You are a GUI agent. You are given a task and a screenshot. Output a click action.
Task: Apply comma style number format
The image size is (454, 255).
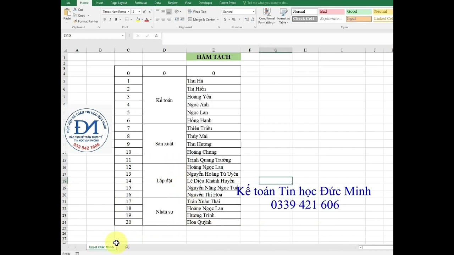[x=239, y=19]
